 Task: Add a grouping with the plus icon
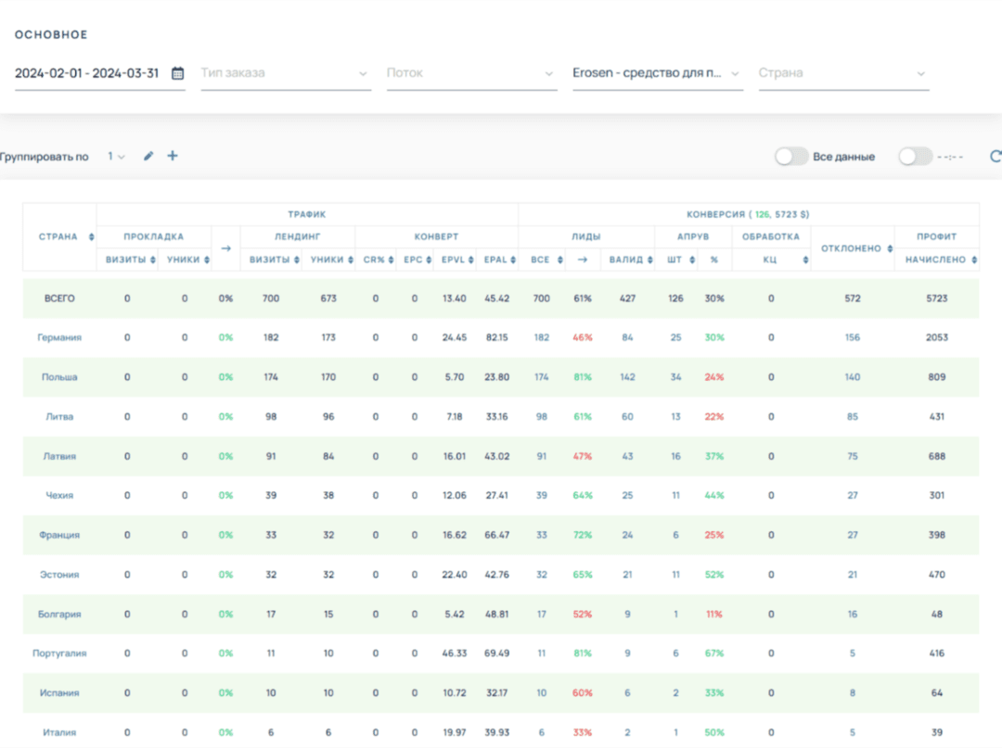(x=173, y=156)
